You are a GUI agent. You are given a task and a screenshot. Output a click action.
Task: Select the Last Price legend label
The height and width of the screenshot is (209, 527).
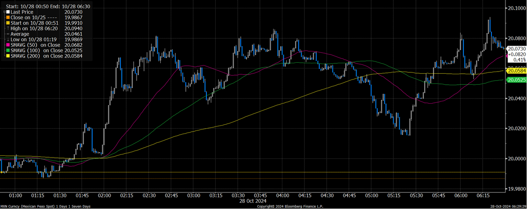click(22, 12)
